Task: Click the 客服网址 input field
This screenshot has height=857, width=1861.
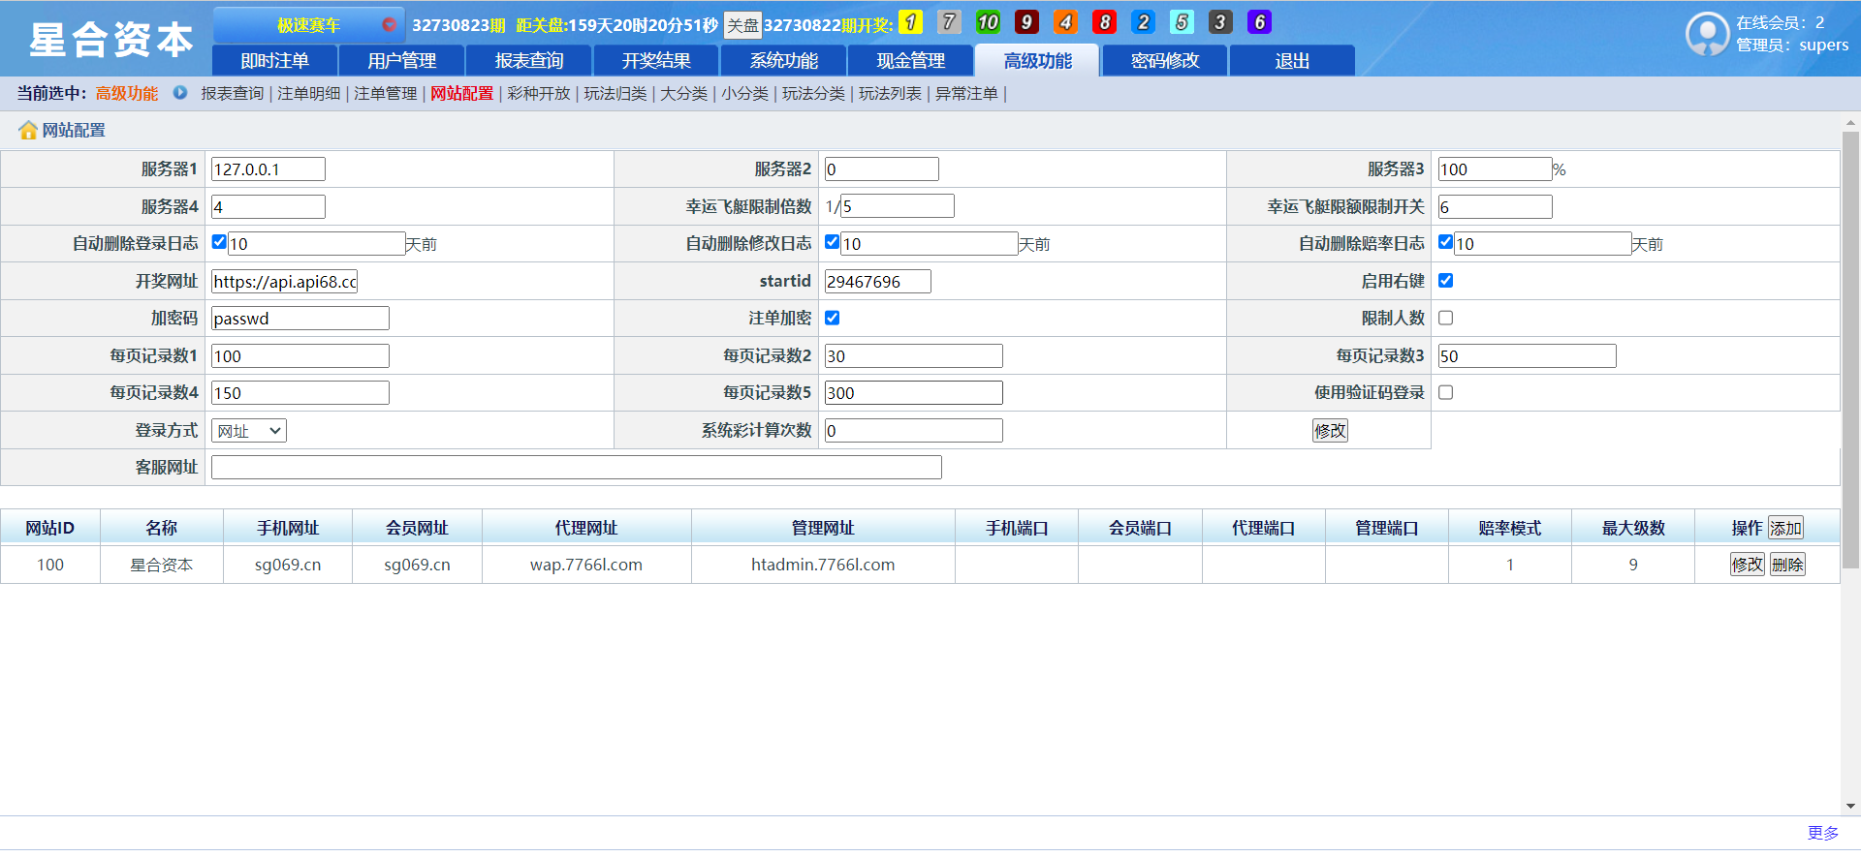Action: tap(576, 468)
